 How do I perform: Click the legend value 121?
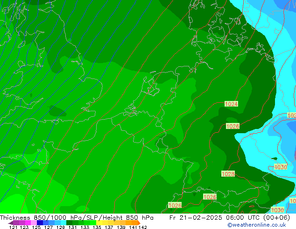[13, 227]
